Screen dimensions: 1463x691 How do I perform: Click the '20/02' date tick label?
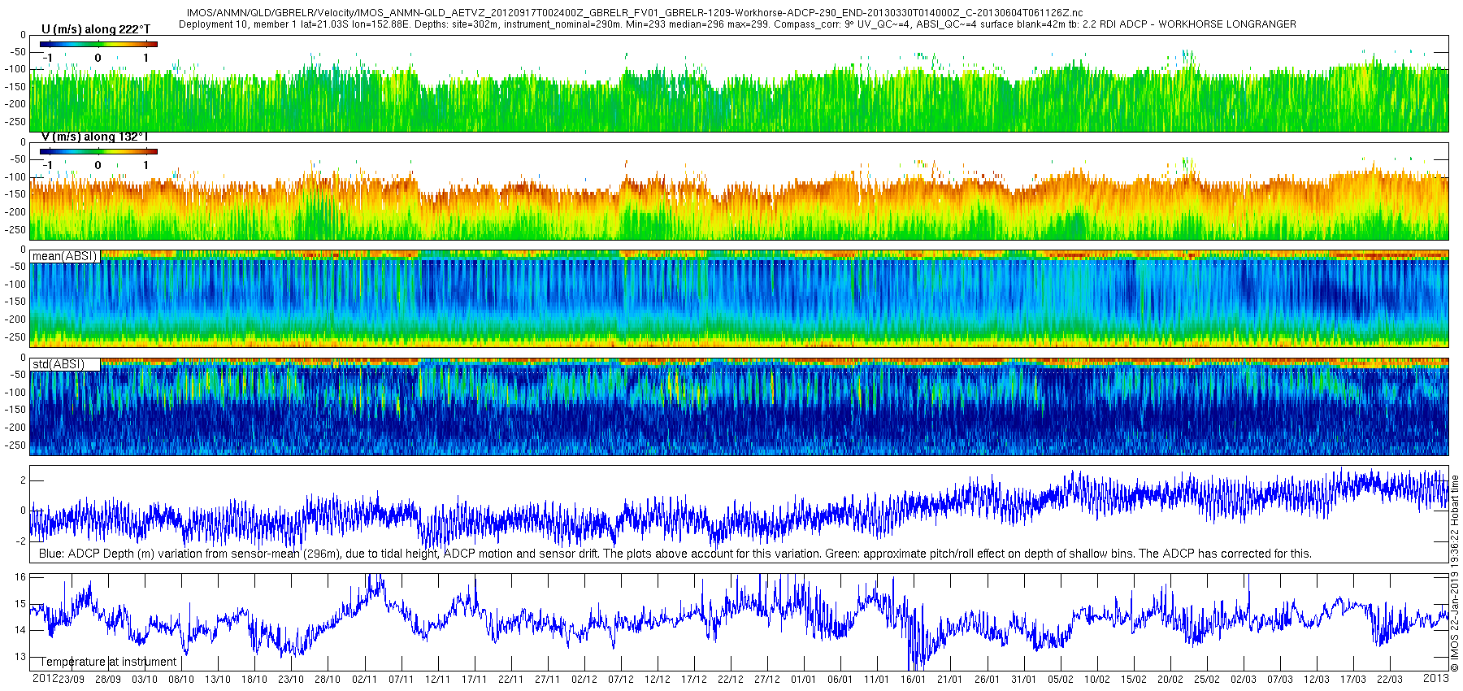click(1170, 680)
